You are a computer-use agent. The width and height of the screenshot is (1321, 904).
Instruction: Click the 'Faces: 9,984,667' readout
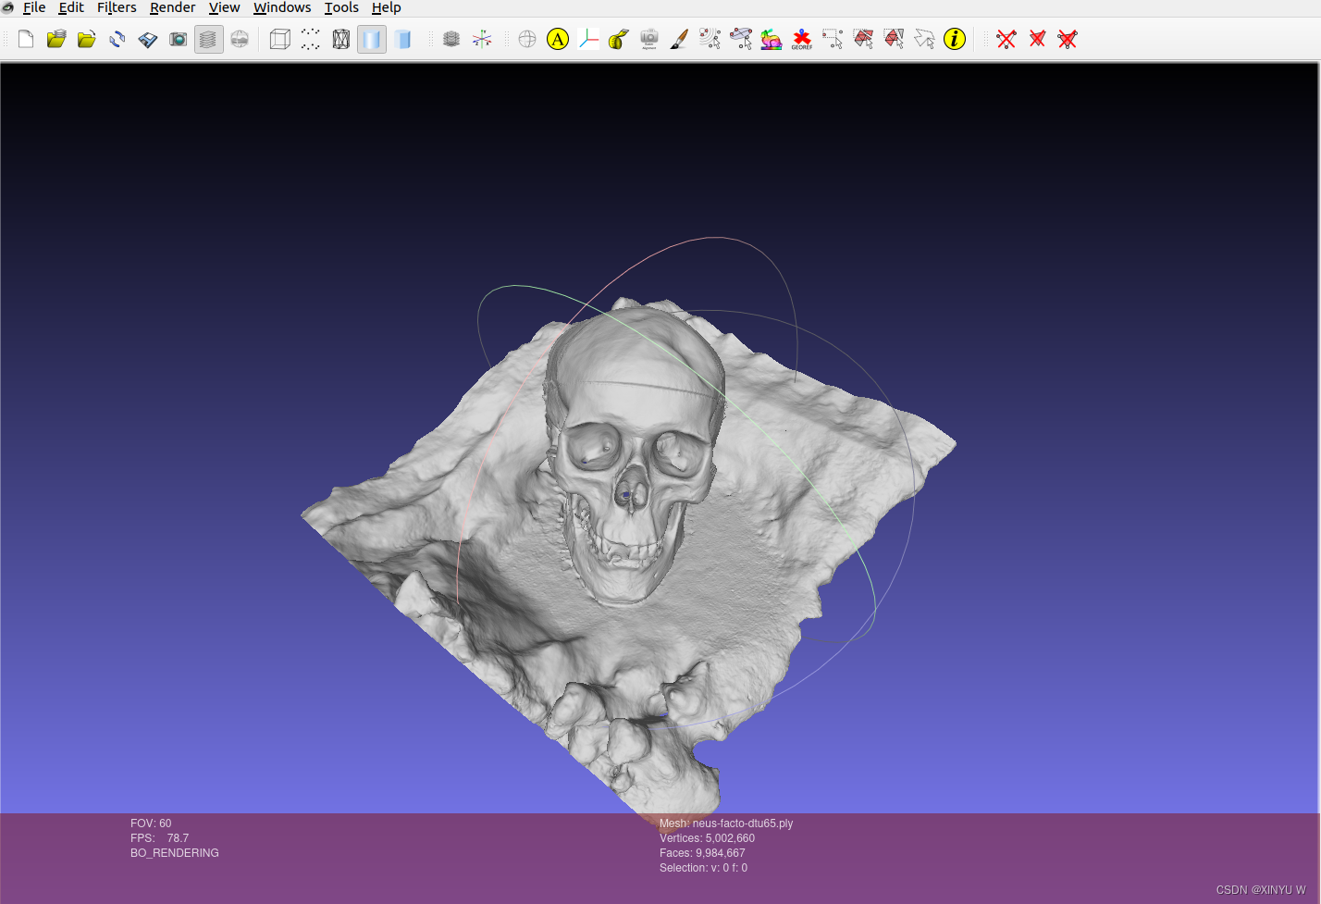click(702, 853)
